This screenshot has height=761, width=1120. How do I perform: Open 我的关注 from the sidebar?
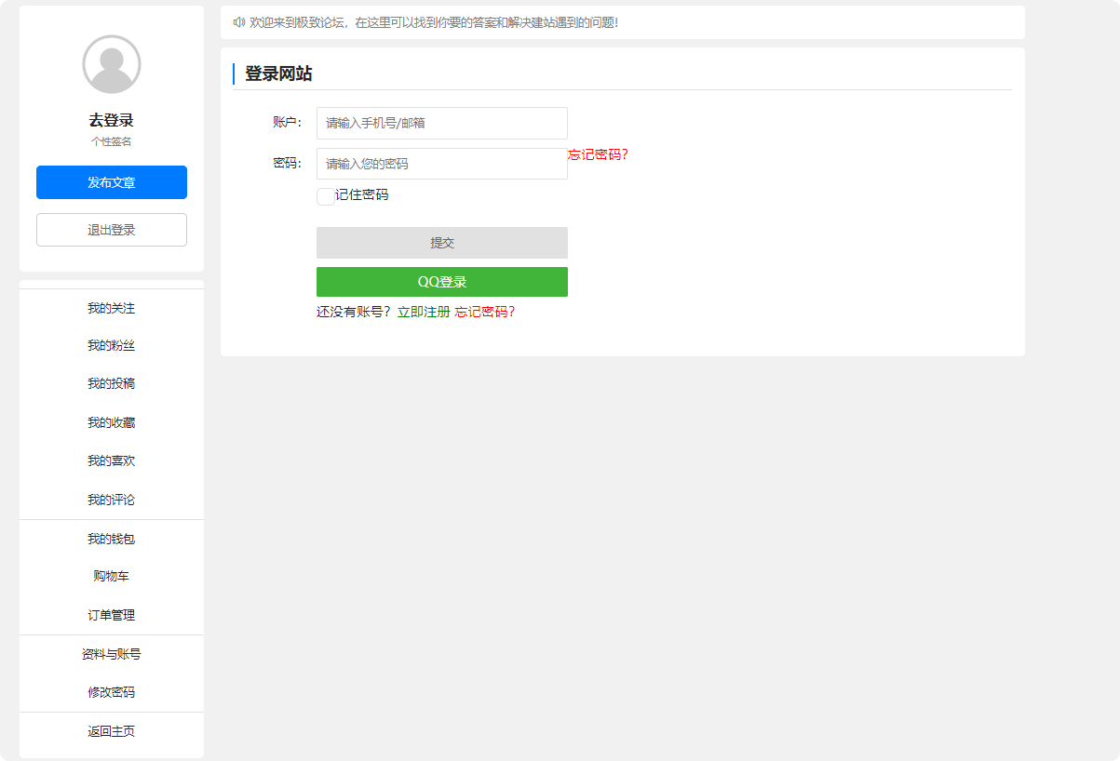click(x=111, y=308)
